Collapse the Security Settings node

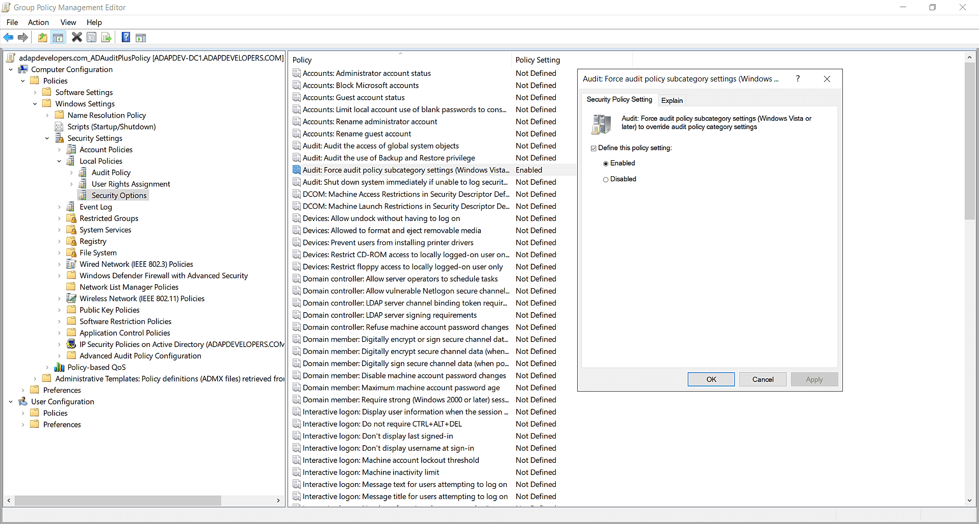coord(47,138)
